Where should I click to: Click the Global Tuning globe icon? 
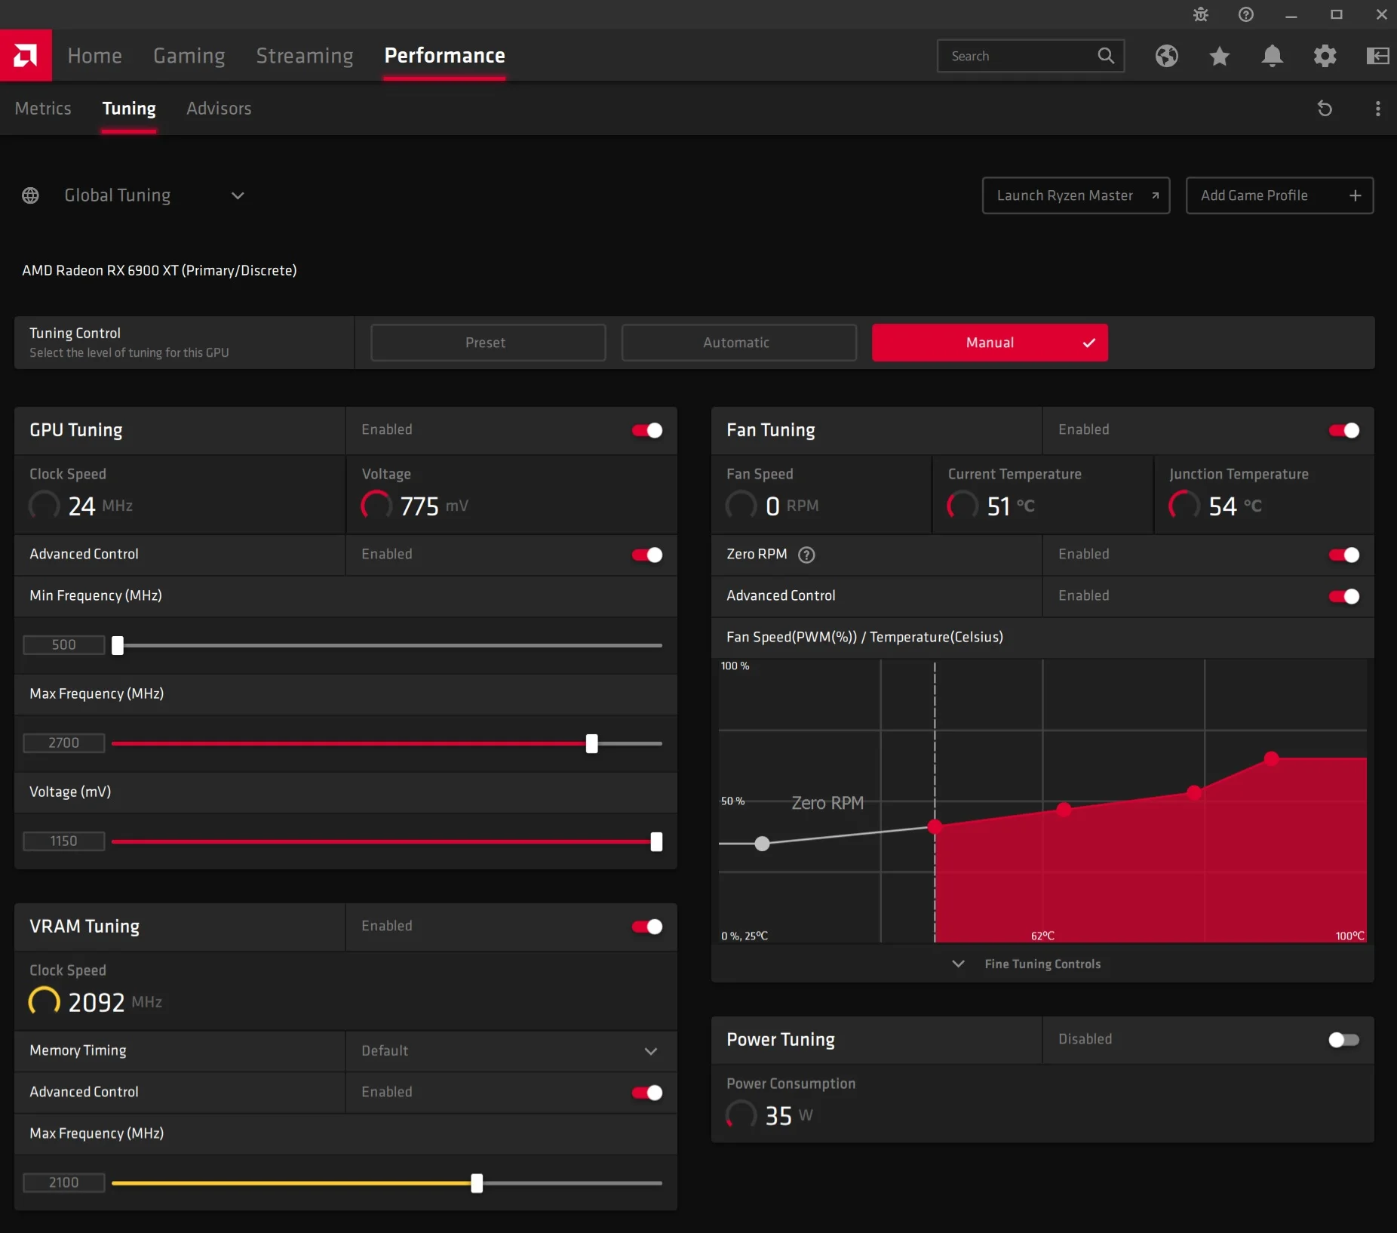coord(30,195)
